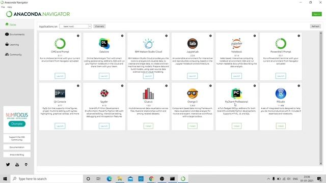
Task: Open settings gear on Jupyter Notebook card
Action: coord(255,36)
